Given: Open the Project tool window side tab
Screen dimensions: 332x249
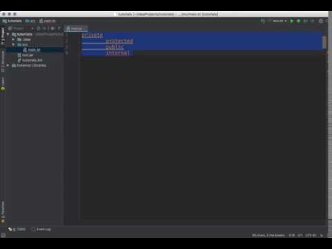Looking at the screenshot, I should coord(3,36).
